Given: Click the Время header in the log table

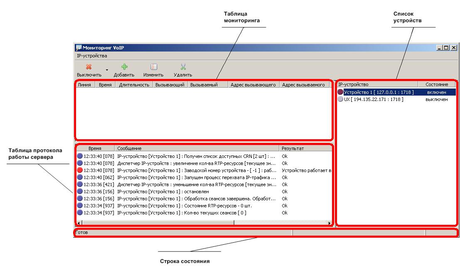Looking at the screenshot, I should (95, 148).
